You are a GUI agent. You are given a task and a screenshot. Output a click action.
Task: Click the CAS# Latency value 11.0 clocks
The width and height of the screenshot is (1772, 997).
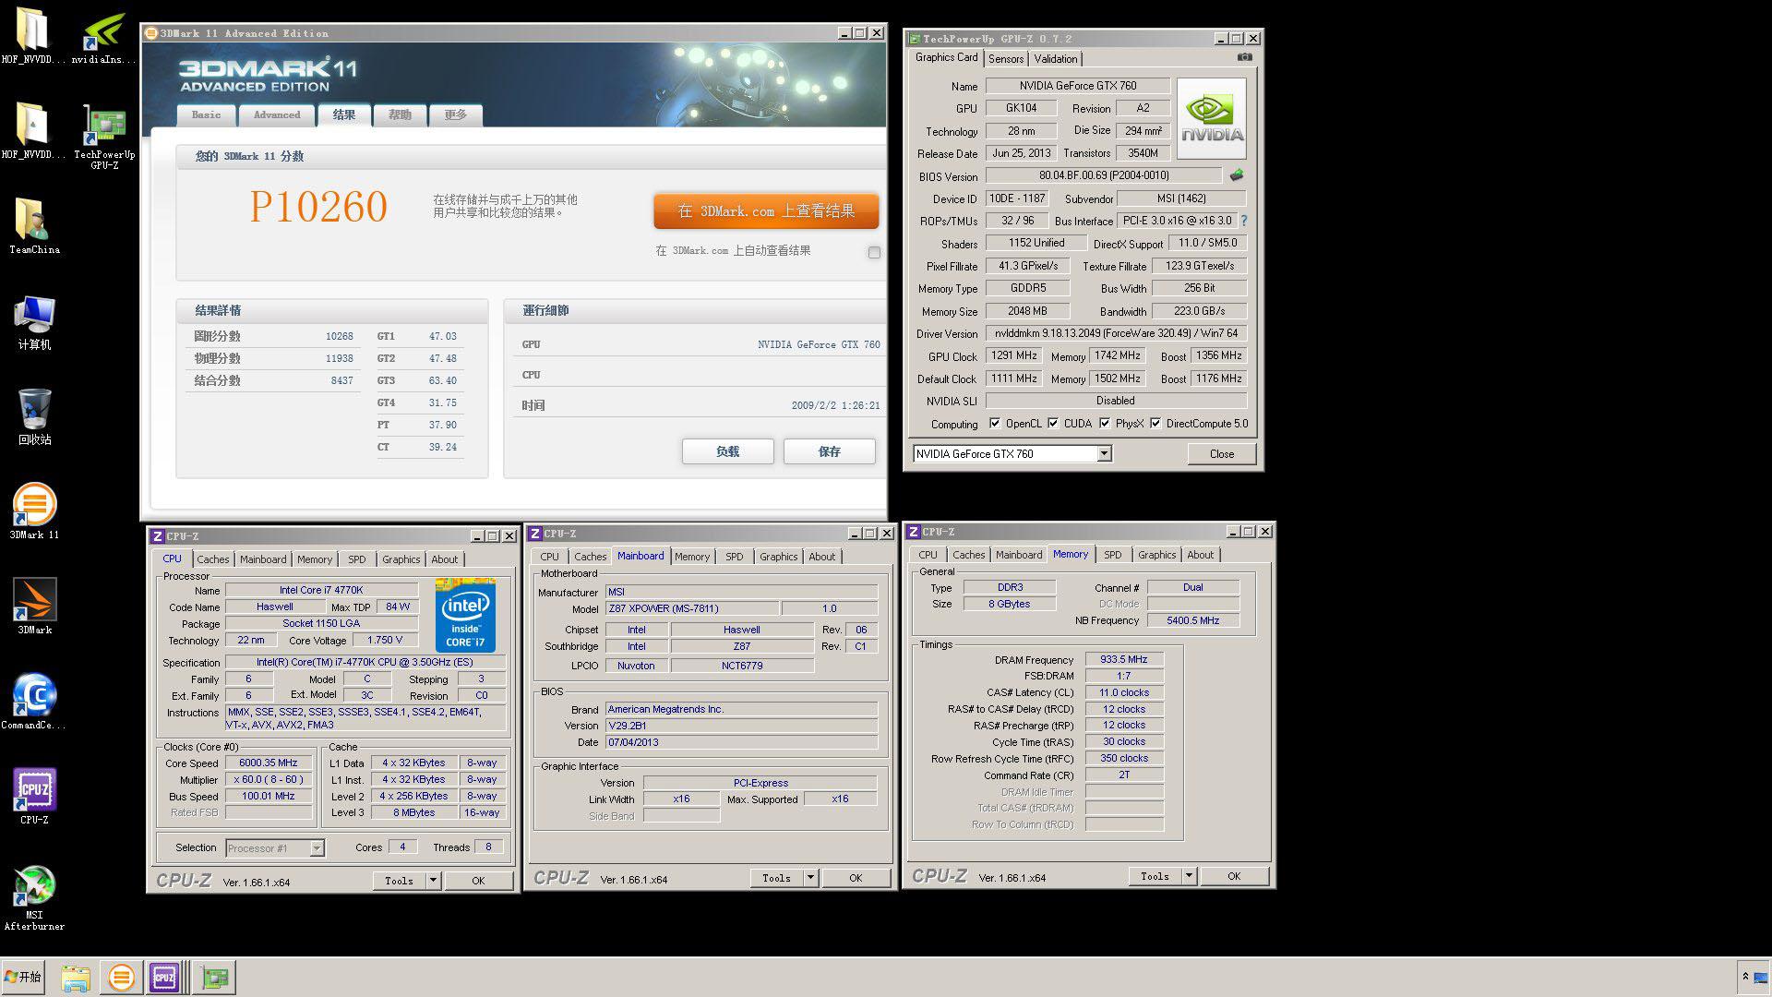tap(1124, 692)
